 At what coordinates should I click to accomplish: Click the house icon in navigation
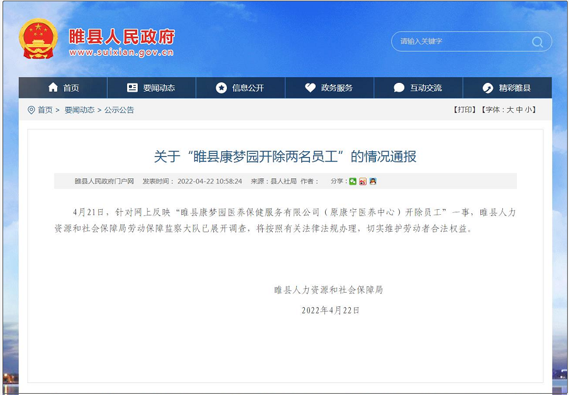coord(53,87)
